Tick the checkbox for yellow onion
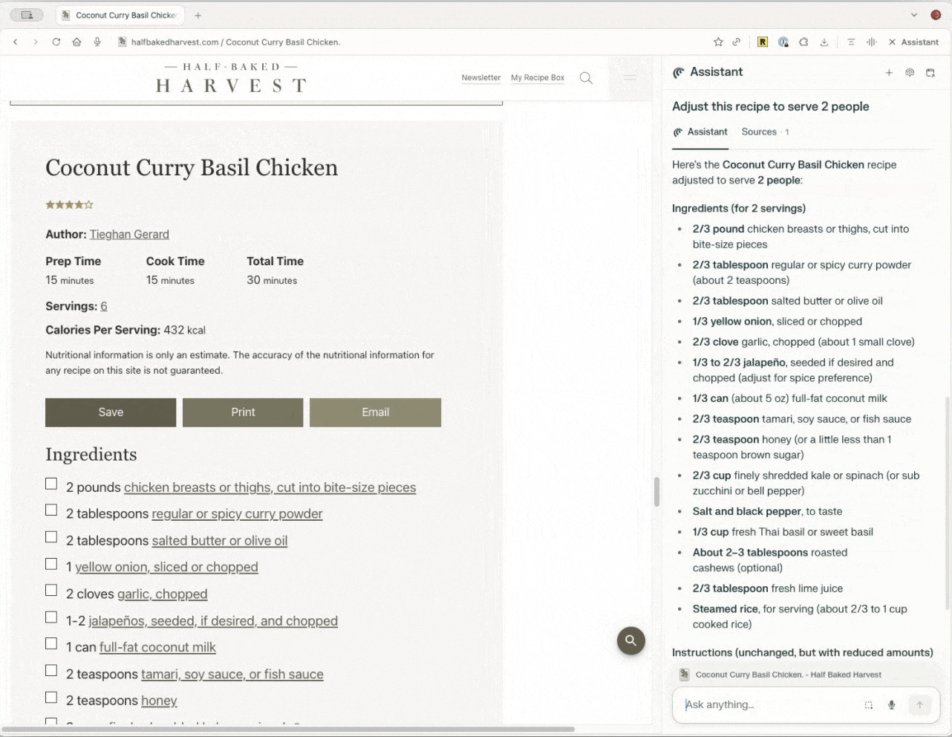Viewport: 952px width, 737px height. coord(51,564)
